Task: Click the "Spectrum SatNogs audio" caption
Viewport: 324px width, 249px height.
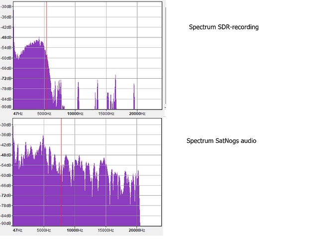Action: point(221,141)
